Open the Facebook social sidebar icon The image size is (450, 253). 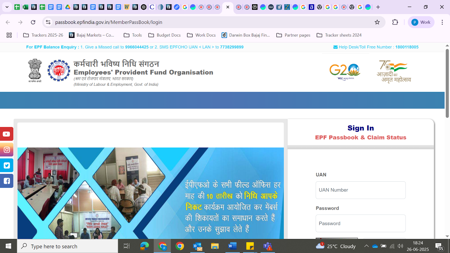click(6, 181)
